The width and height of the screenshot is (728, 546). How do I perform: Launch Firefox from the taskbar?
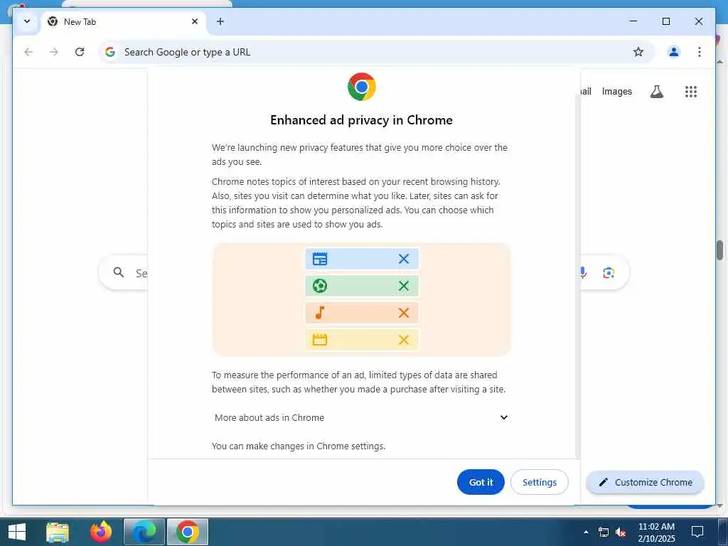point(101,532)
